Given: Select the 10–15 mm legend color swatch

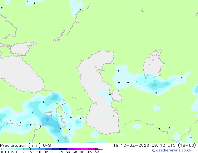Looking at the screenshot, I should [x=41, y=149].
